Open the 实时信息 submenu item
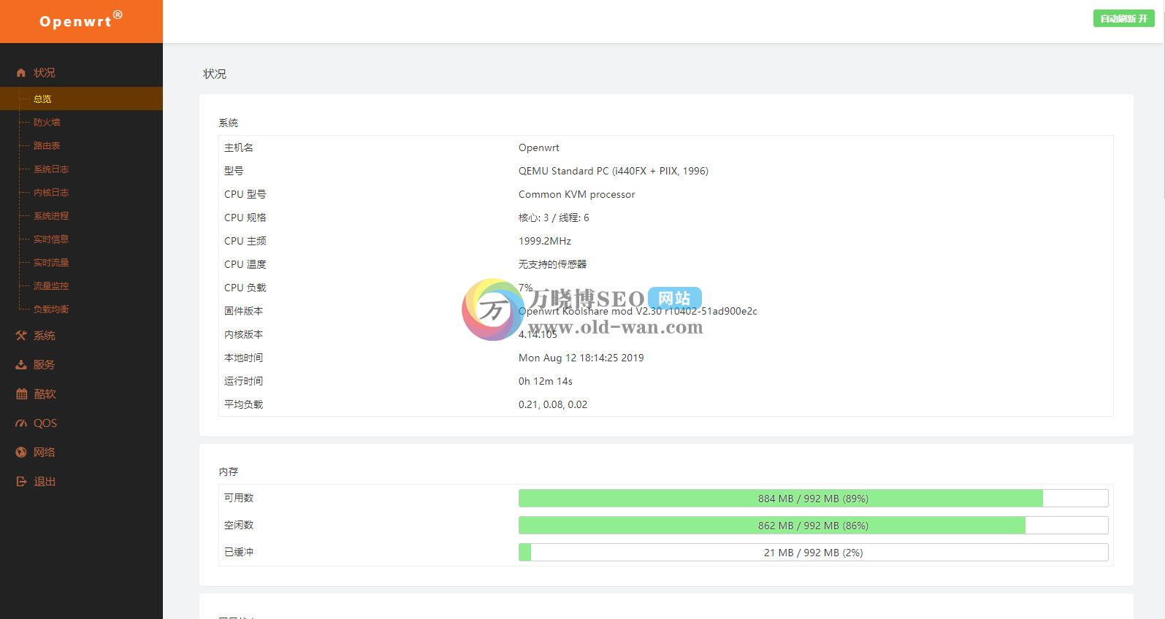This screenshot has height=619, width=1165. tap(51, 239)
